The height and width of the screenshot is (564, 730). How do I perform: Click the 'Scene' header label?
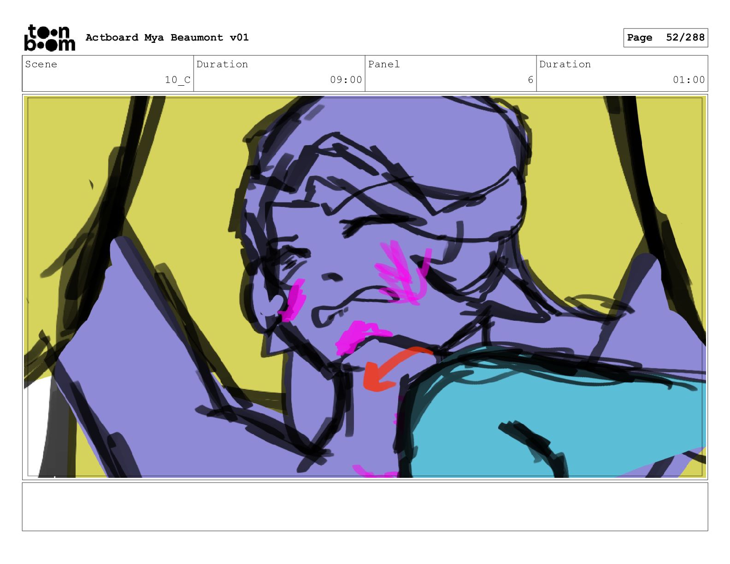click(x=41, y=65)
